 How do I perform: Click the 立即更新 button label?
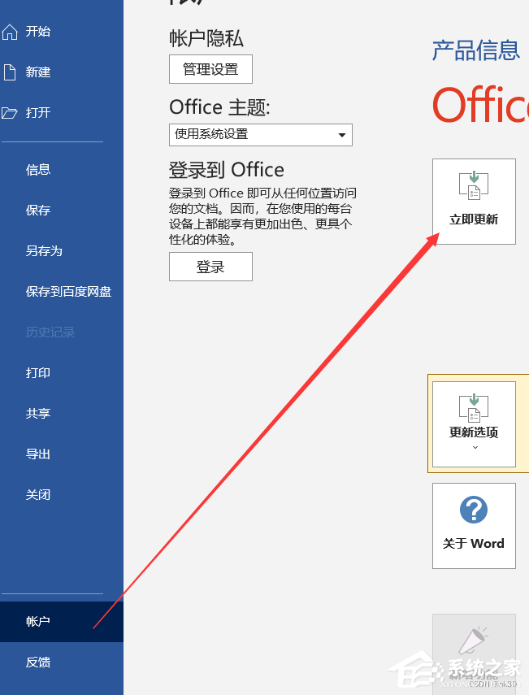pyautogui.click(x=474, y=219)
